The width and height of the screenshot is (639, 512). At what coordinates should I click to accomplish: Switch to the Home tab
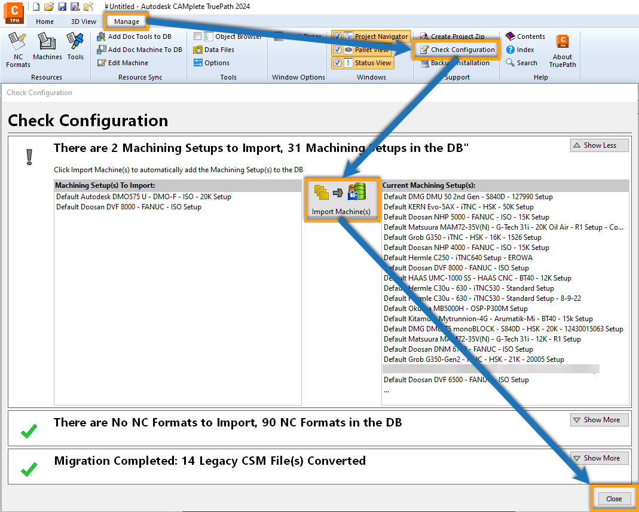click(x=44, y=22)
